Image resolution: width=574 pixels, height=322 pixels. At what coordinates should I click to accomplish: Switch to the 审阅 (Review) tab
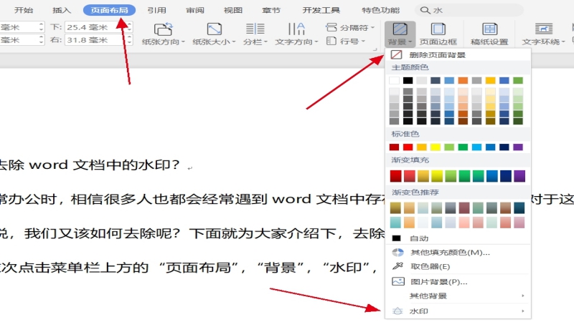194,10
